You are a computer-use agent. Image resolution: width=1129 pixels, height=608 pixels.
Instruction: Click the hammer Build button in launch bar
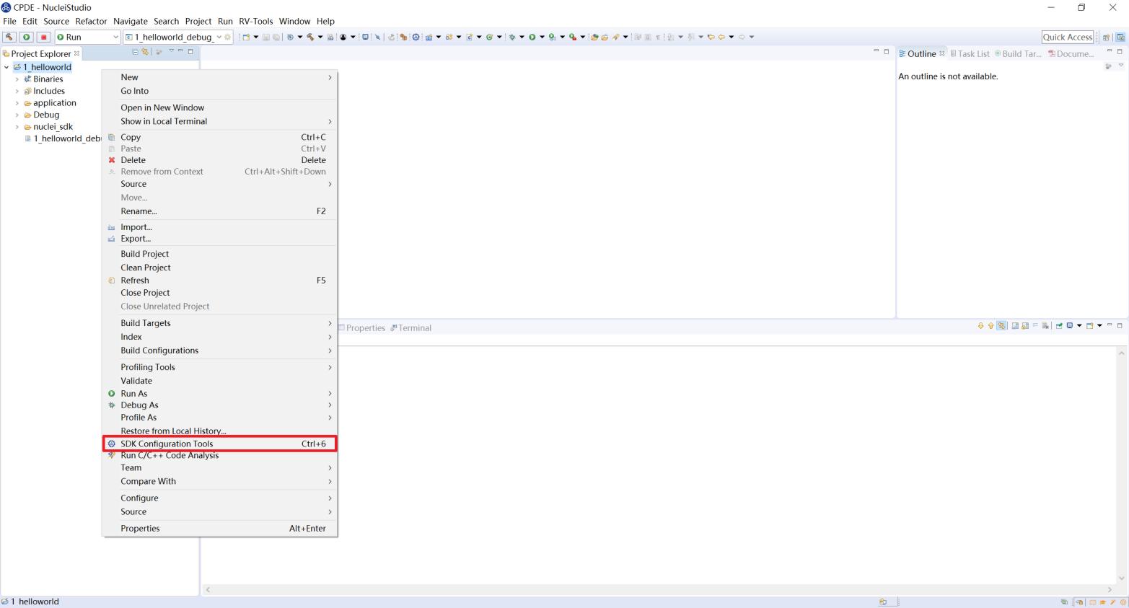(9, 37)
